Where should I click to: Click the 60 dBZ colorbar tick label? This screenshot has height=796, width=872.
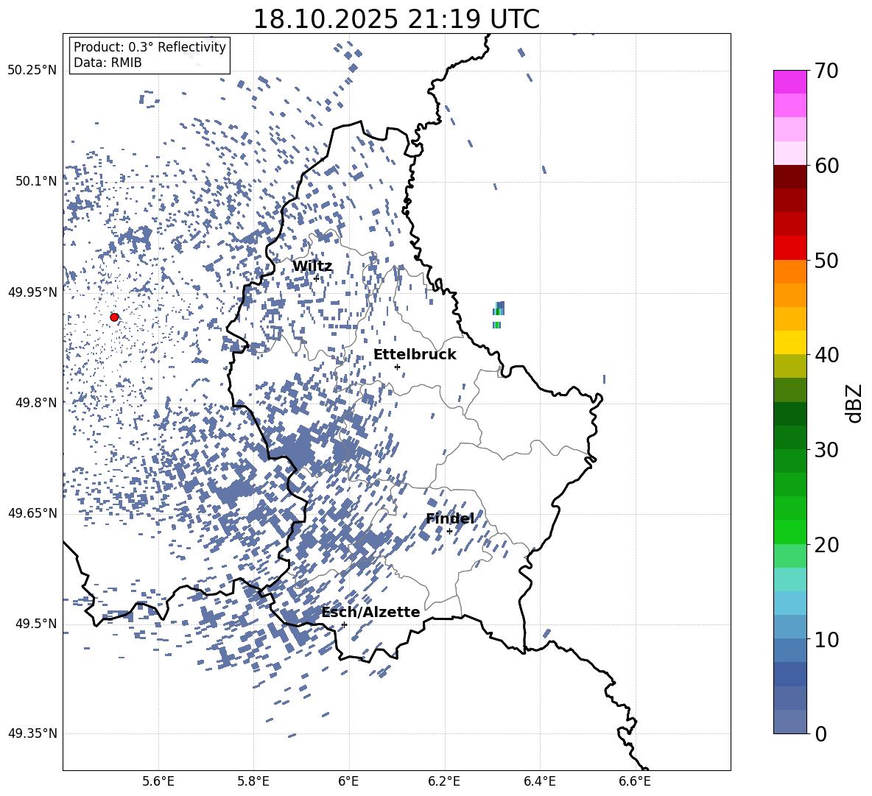[x=826, y=166]
